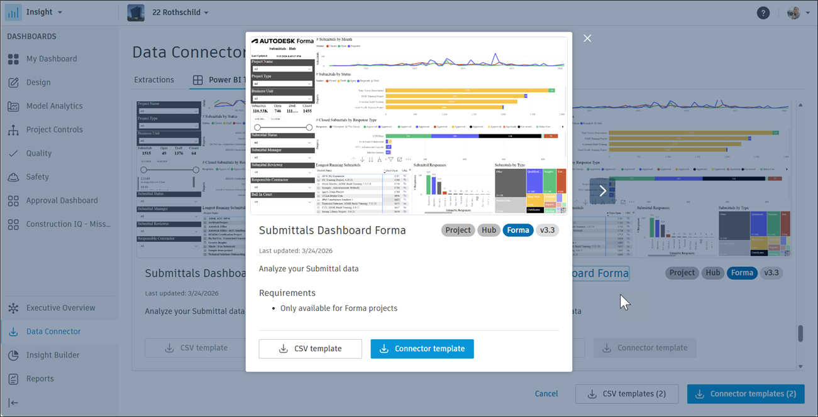Screen dimensions: 818x417
Task: Collapse the left sidebar arrow icon
Action: (x=13, y=403)
